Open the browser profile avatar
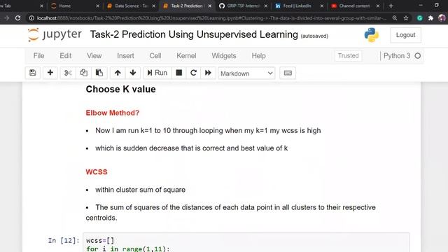Screen dimensions: 448x252 (442, 18)
